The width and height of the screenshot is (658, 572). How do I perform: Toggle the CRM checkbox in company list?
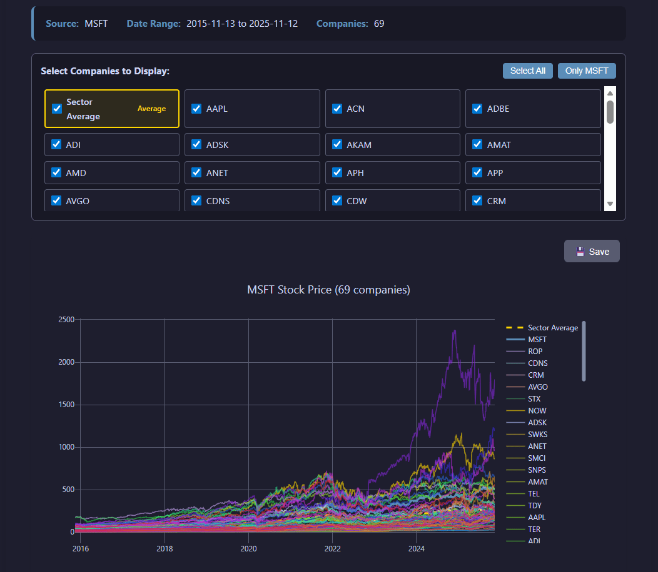tap(477, 200)
